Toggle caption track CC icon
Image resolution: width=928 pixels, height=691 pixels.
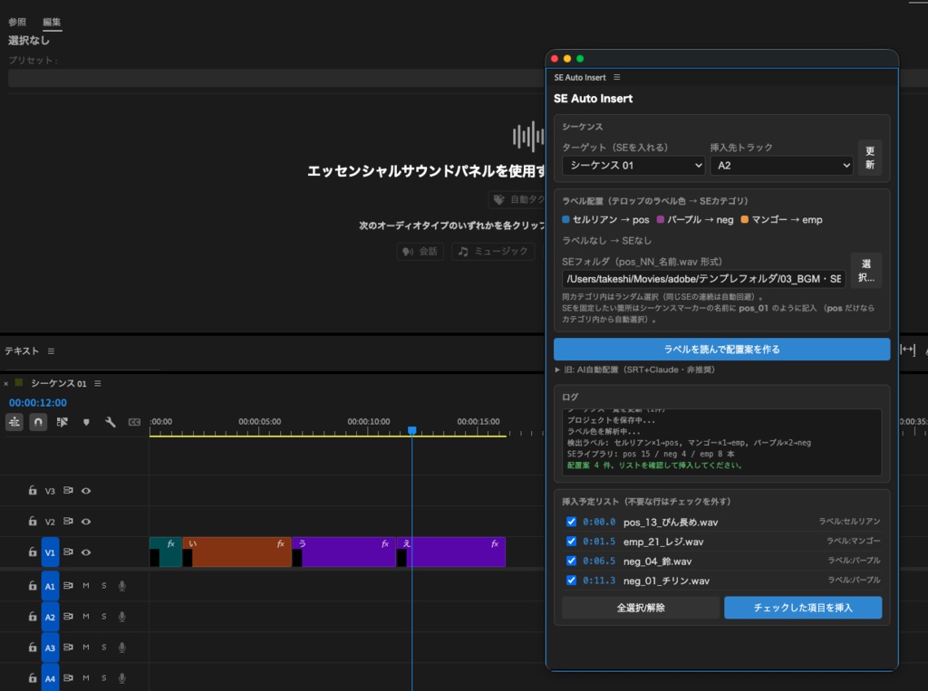[x=134, y=422]
